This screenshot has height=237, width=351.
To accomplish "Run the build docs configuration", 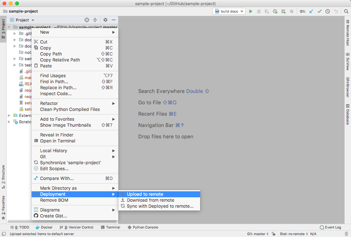I will (251, 11).
